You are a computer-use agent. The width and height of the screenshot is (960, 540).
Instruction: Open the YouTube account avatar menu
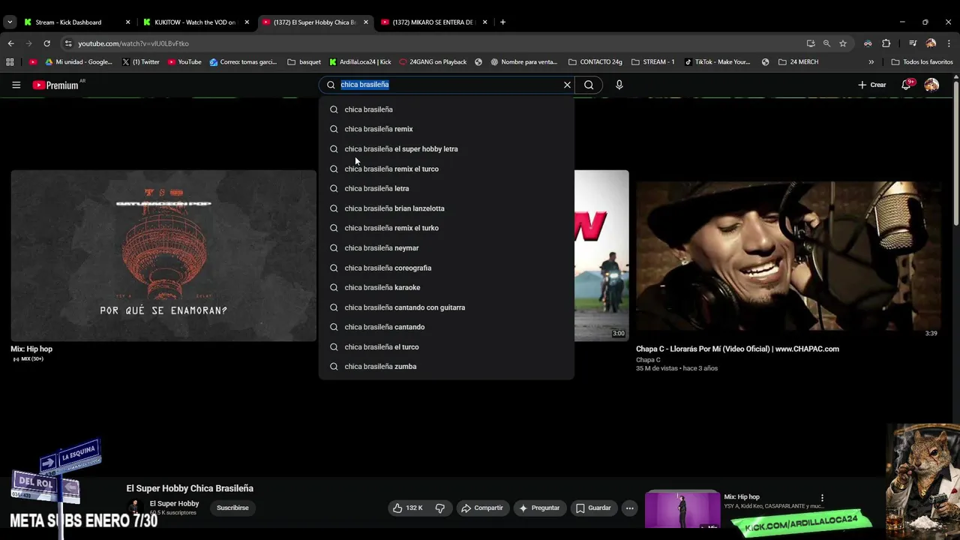point(931,85)
